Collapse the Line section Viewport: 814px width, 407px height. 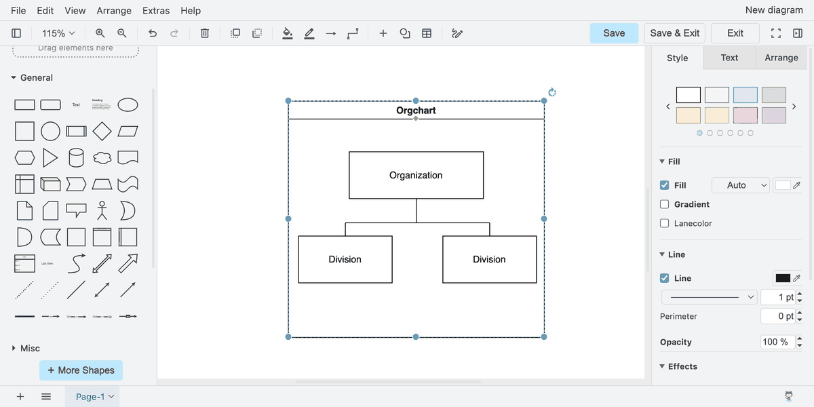tap(673, 254)
